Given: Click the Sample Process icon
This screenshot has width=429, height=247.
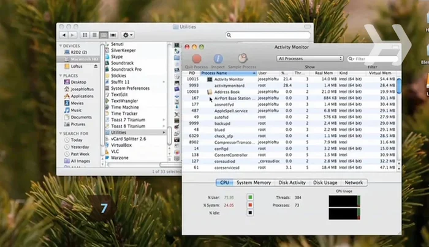Looking at the screenshot, I should (x=243, y=59).
